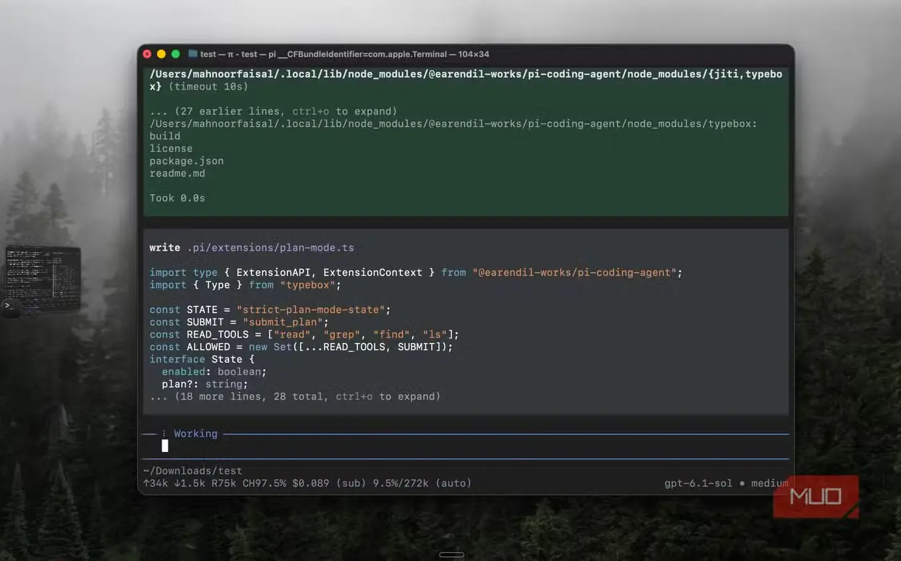Click the "write .pi/extensions/plan-mode.ts" header
901x561 pixels.
click(252, 247)
